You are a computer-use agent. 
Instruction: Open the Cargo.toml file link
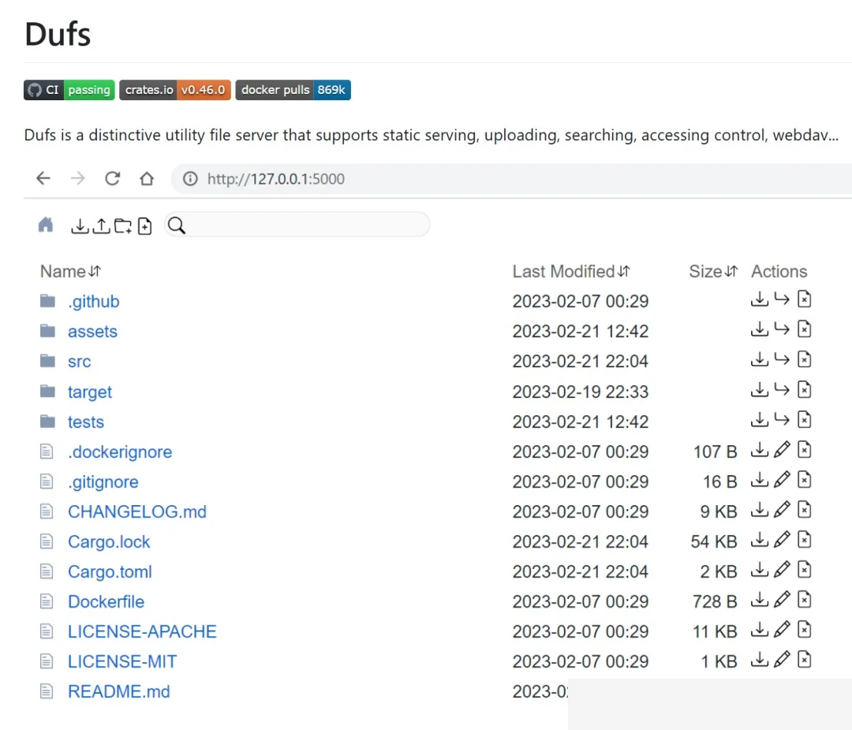(110, 572)
